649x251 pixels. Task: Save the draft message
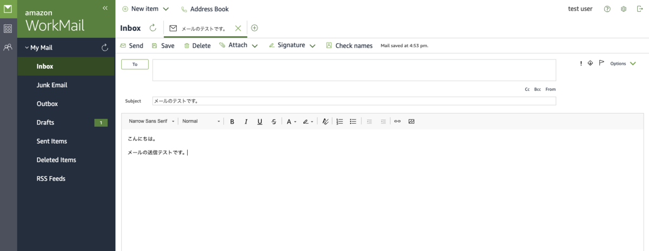click(x=163, y=46)
